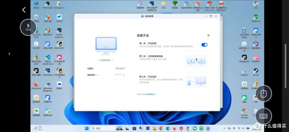Show hidden system tray icons
The width and height of the screenshot is (289, 132).
coord(225,128)
